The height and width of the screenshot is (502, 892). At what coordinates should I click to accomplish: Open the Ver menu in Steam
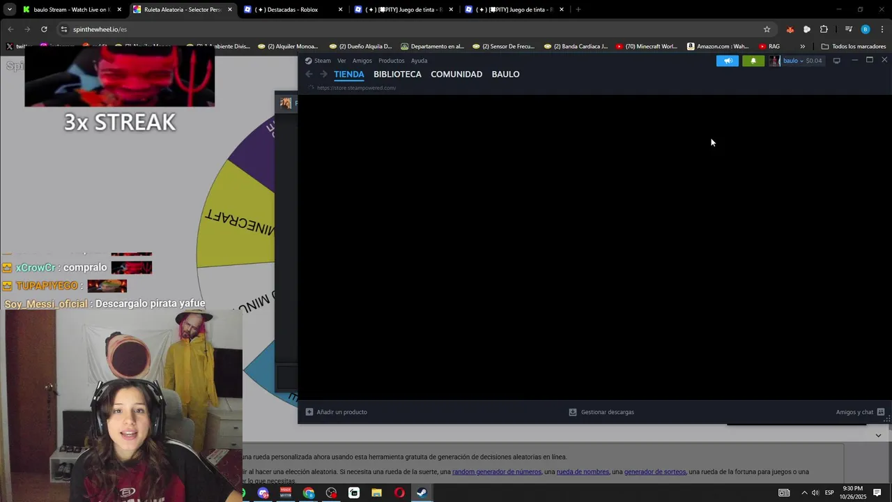tap(341, 61)
